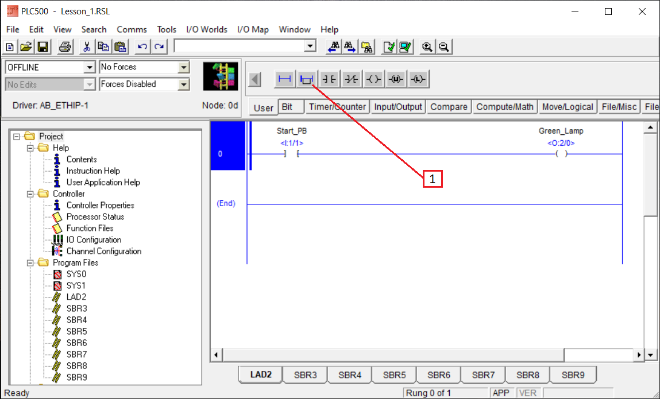Open the OFFLINE mode dropdown

click(89, 67)
